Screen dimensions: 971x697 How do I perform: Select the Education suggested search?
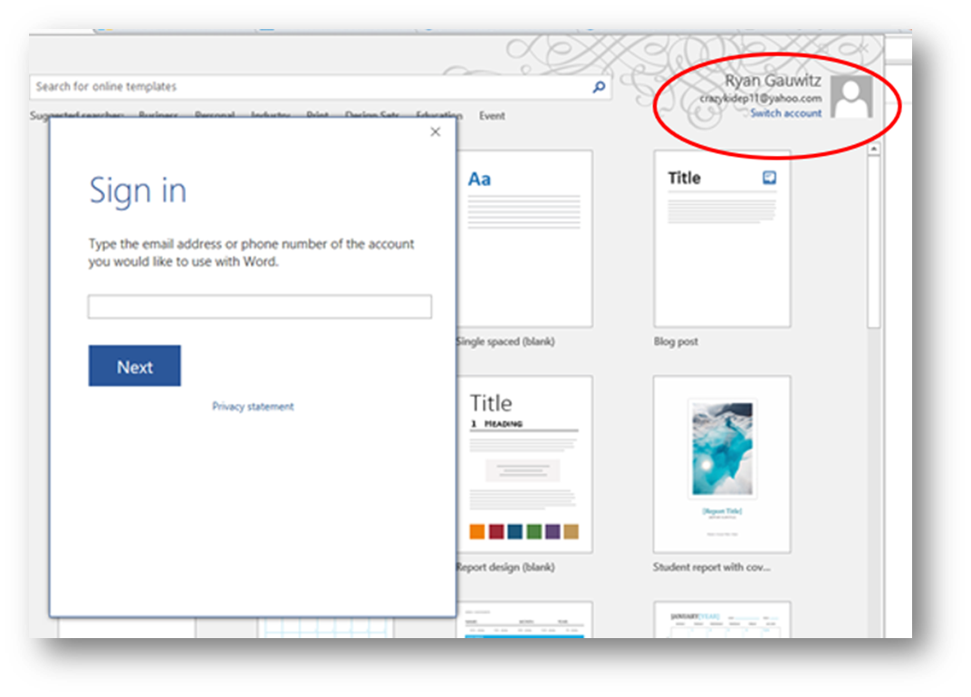point(439,116)
